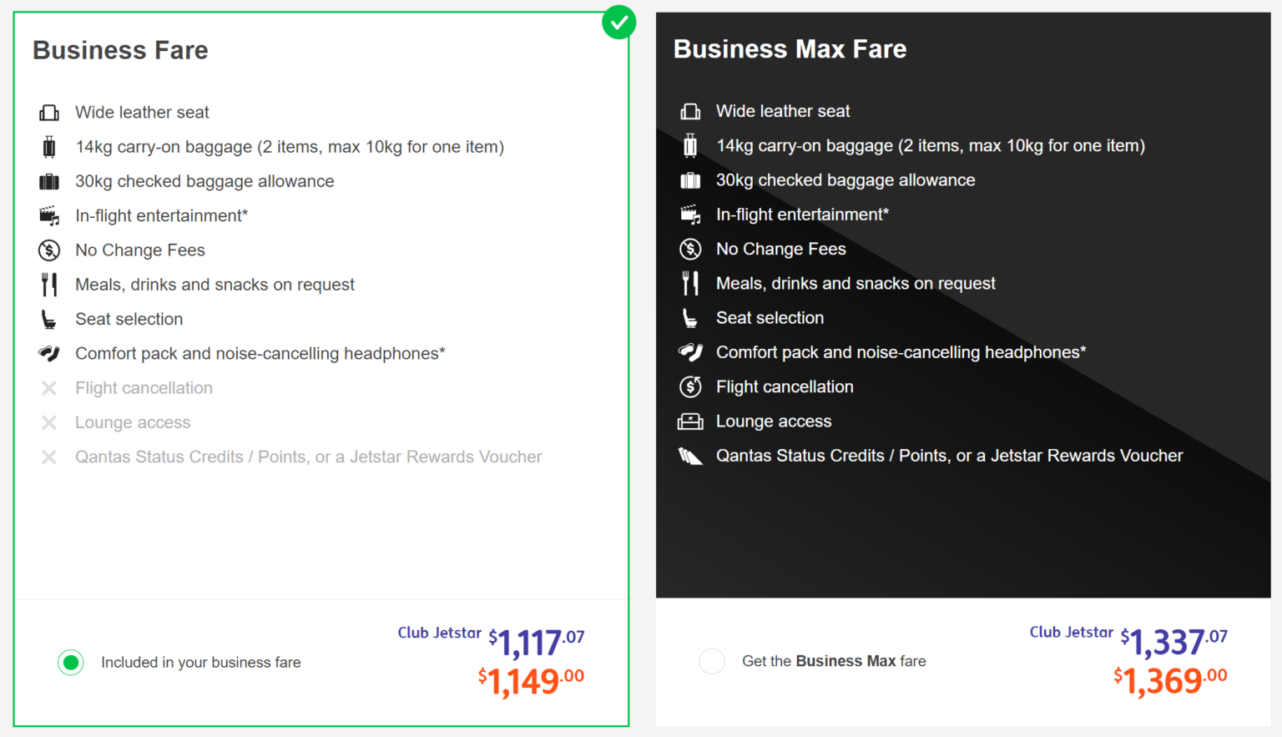Click the in-flight entertainment clapperboard icon
The width and height of the screenshot is (1282, 737).
tap(49, 215)
